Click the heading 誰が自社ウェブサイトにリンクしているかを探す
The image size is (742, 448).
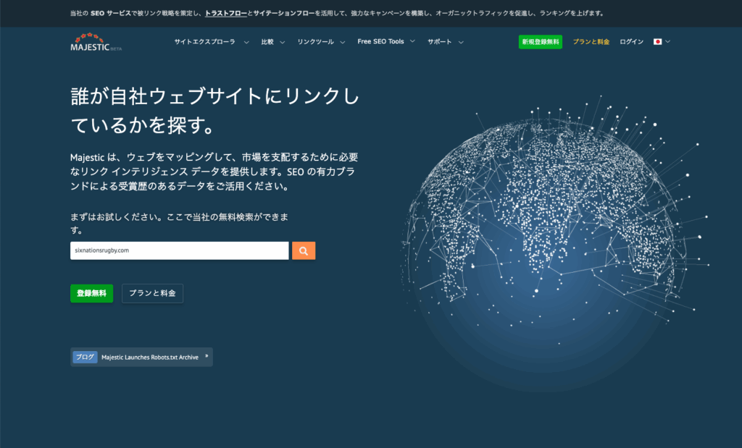(x=215, y=111)
